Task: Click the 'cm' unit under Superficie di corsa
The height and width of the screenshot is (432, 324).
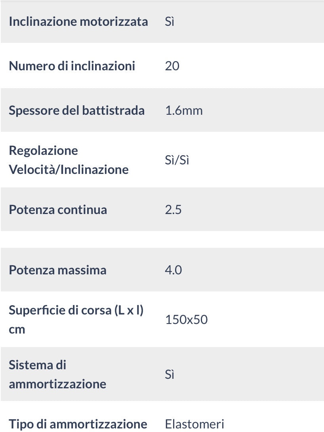Action: point(17,329)
